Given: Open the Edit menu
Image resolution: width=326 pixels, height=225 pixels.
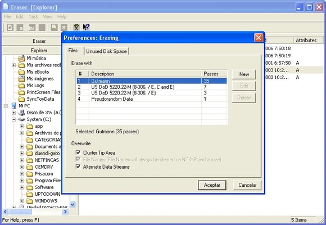Looking at the screenshot, I should (20, 17).
